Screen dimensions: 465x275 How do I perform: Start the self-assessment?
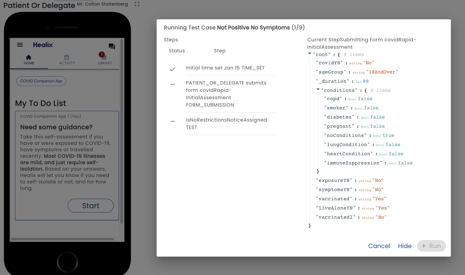tap(91, 206)
